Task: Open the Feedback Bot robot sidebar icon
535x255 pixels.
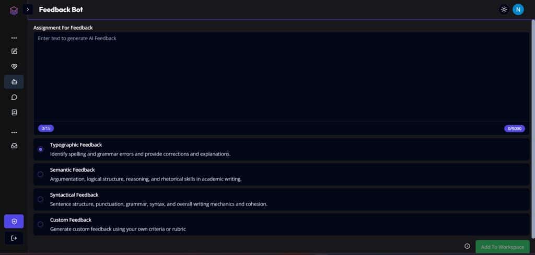Action: [x=14, y=82]
